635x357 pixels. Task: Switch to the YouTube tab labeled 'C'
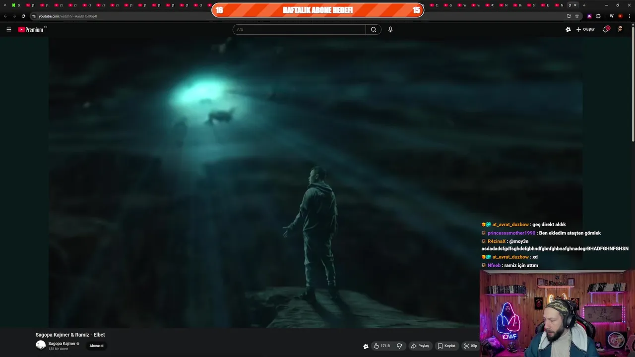point(434,5)
